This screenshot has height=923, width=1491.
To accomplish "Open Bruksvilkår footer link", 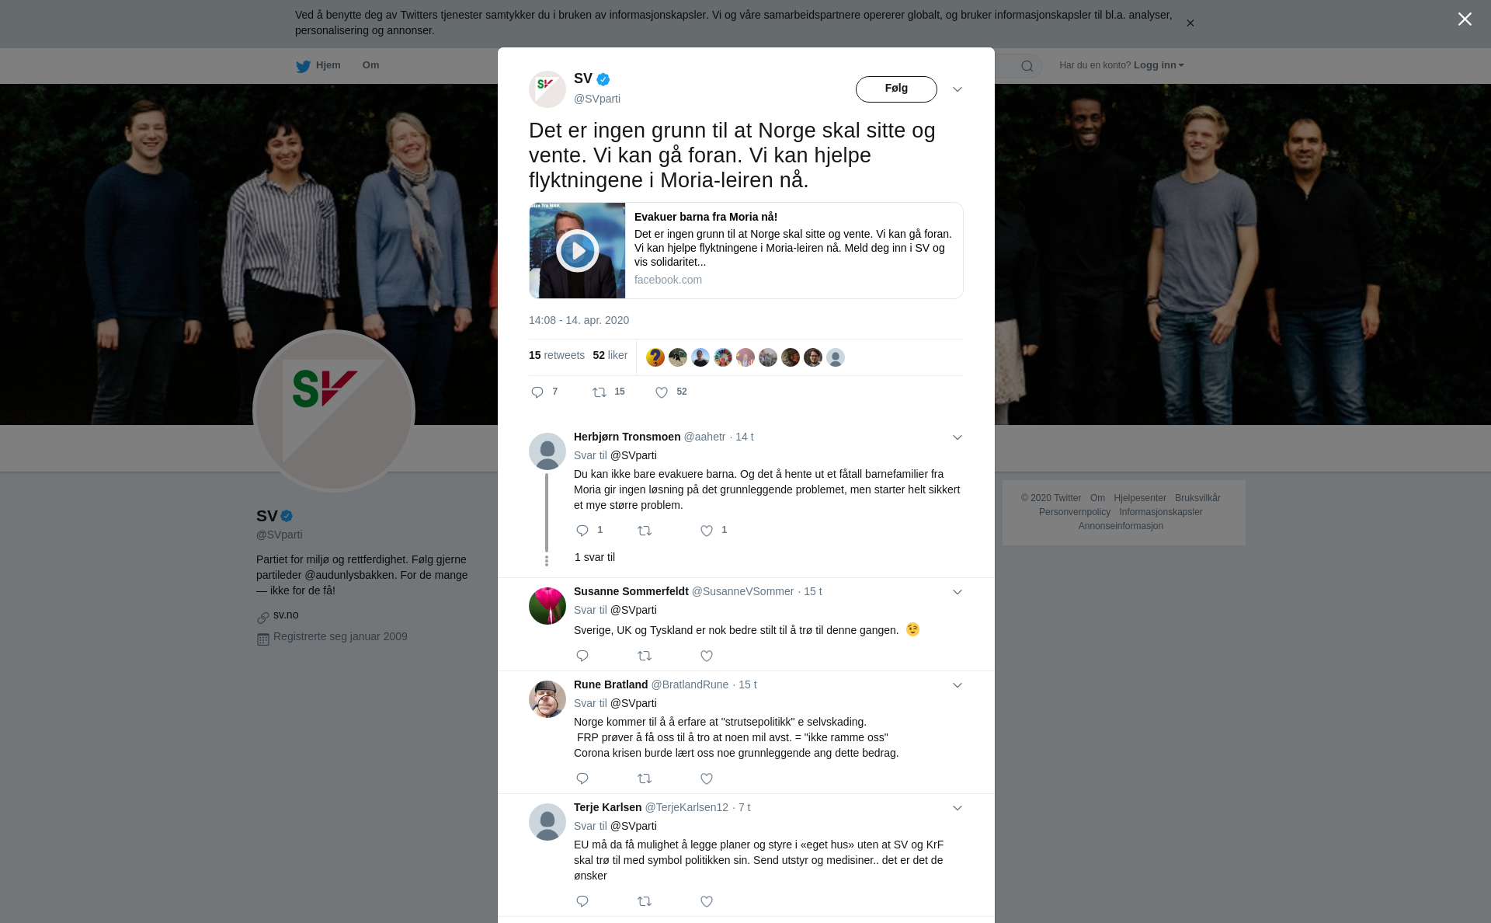I will coord(1197,498).
